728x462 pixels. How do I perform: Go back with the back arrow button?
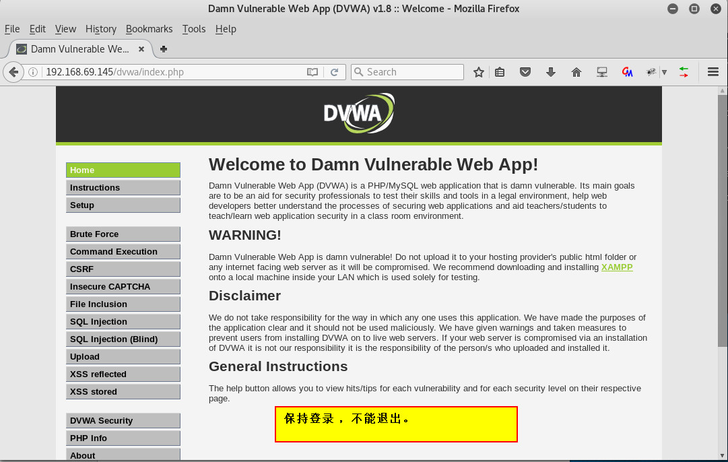tap(13, 72)
